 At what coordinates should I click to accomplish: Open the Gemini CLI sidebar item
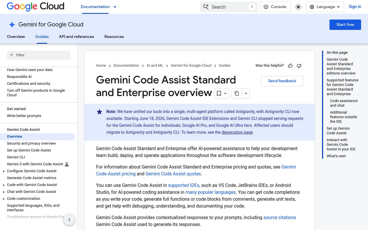(16, 157)
